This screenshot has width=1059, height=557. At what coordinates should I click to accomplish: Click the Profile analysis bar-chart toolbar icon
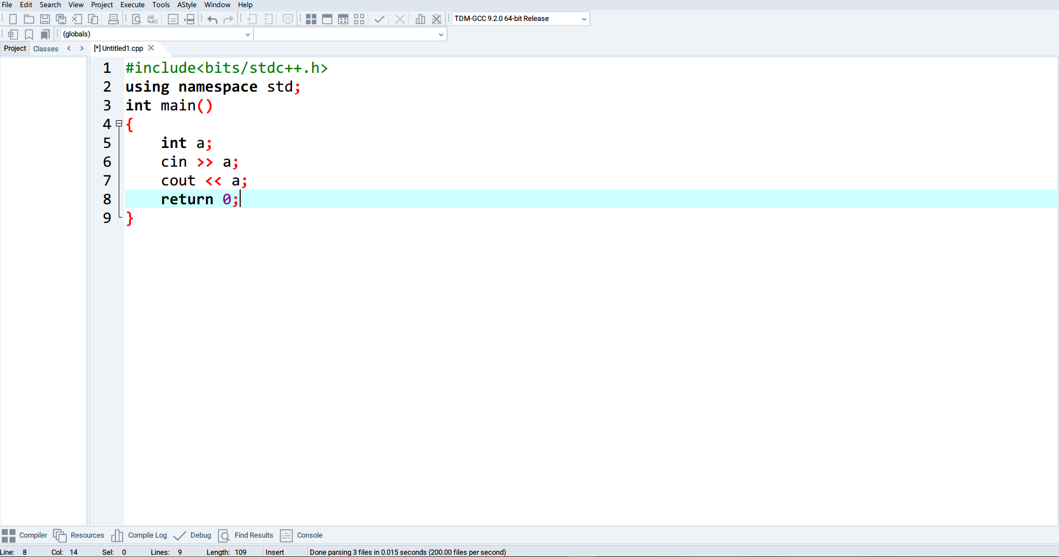420,19
